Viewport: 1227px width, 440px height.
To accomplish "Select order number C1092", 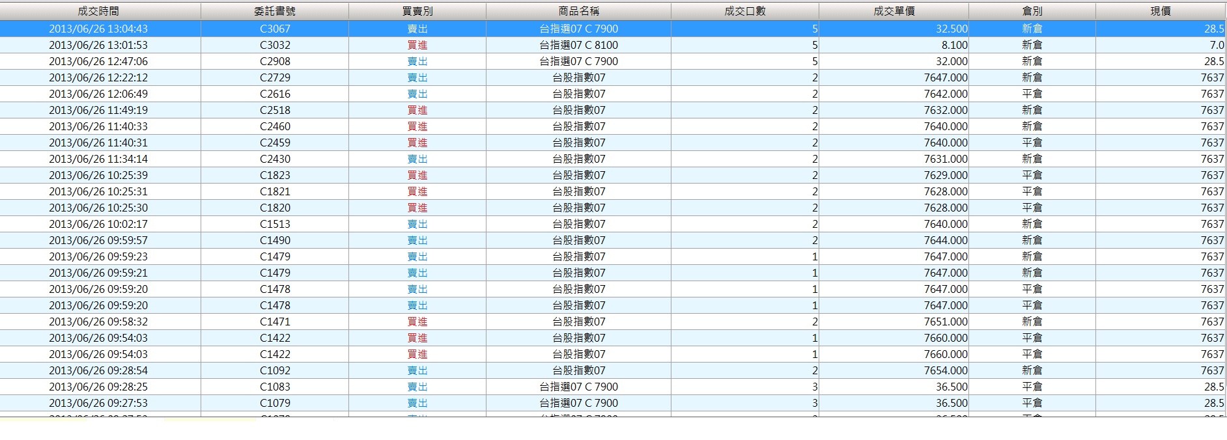I will coord(275,370).
